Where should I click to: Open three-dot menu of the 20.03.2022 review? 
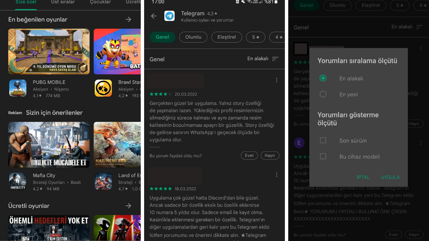pyautogui.click(x=277, y=80)
